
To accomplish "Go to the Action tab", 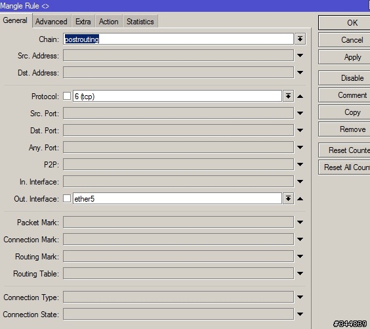I will [x=108, y=22].
